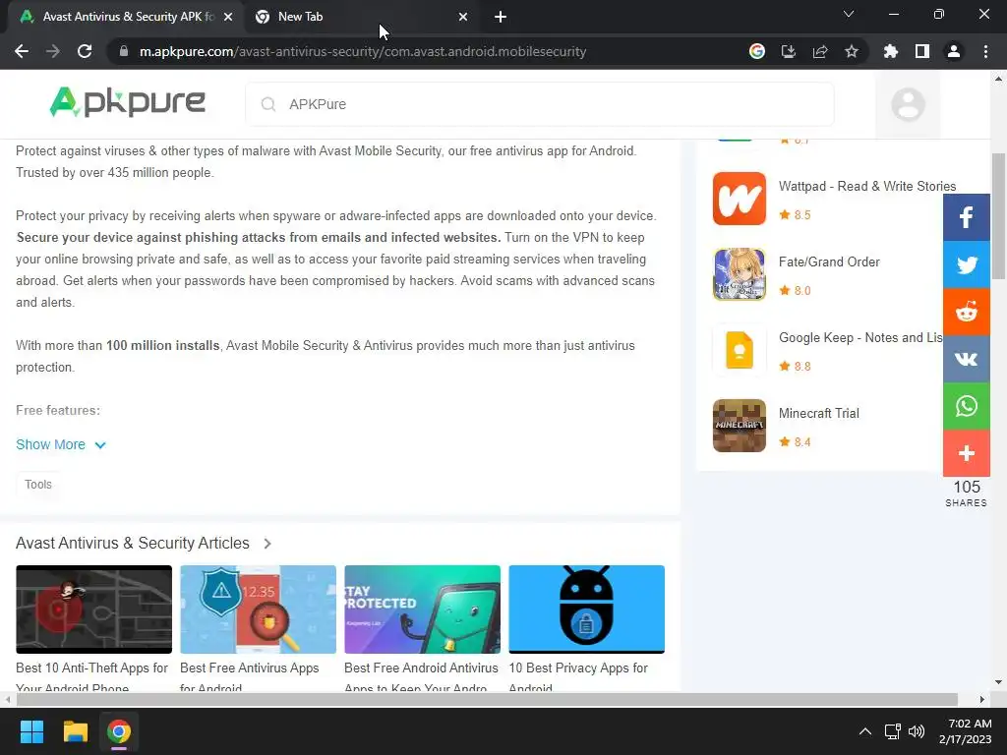Click the Google icon in address bar
1007x755 pixels.
coord(756,51)
